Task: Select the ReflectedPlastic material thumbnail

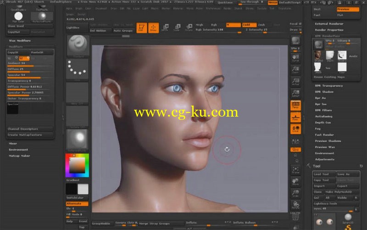Action: pos(42,17)
